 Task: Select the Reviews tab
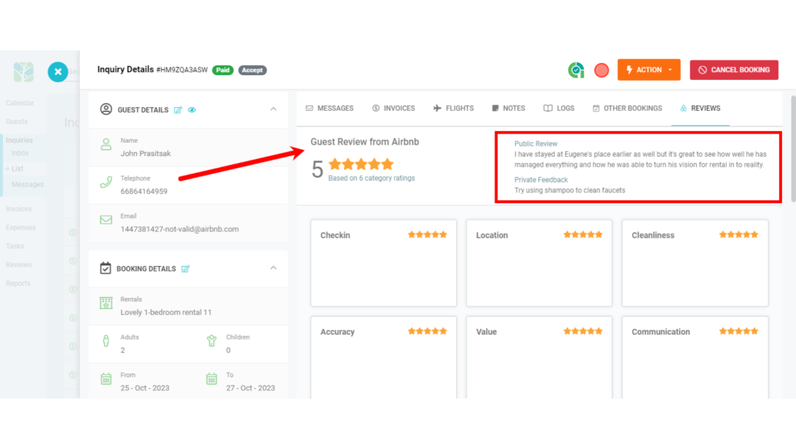tap(700, 109)
